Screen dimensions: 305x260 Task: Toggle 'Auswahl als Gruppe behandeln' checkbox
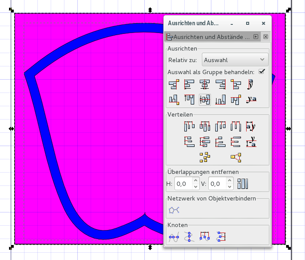(x=262, y=72)
